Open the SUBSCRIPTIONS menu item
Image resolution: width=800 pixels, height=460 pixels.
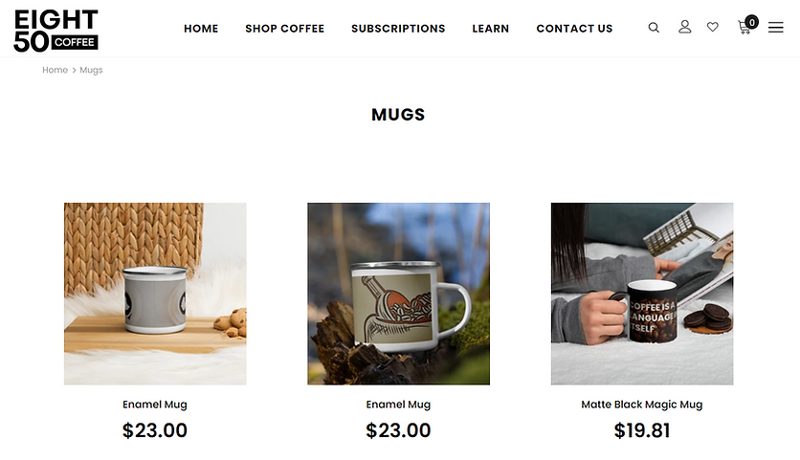[398, 29]
